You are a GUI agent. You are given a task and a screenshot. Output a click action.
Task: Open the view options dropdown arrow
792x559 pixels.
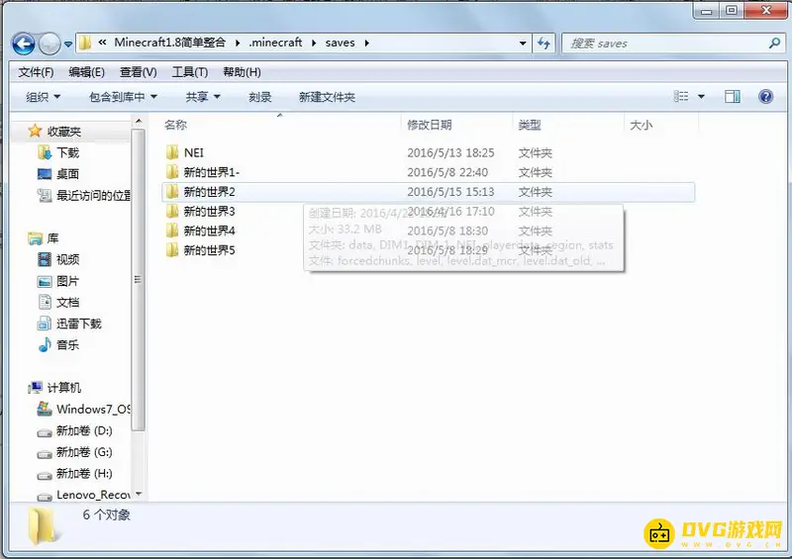pos(702,97)
